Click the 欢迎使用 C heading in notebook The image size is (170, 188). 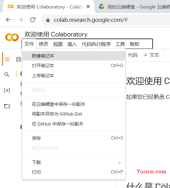click(x=148, y=81)
